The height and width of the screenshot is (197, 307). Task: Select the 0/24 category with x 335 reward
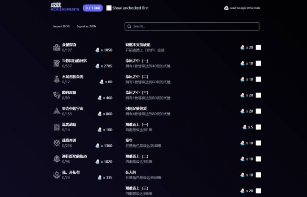pyautogui.click(x=83, y=175)
